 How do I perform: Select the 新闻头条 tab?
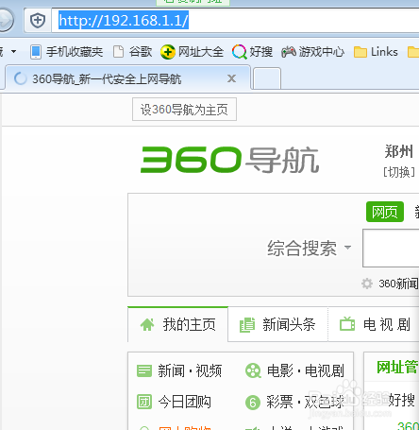(277, 324)
